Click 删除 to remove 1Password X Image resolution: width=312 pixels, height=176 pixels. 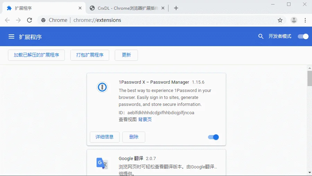[x=134, y=137]
